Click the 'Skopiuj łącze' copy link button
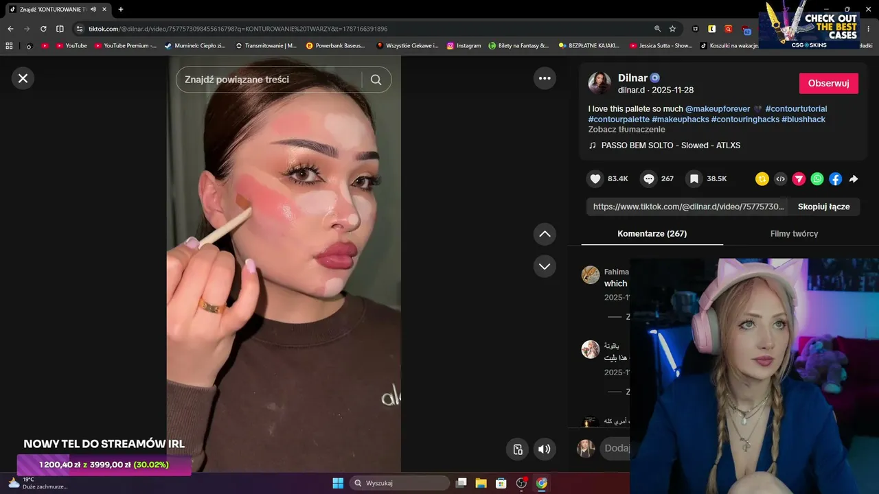 coord(823,207)
